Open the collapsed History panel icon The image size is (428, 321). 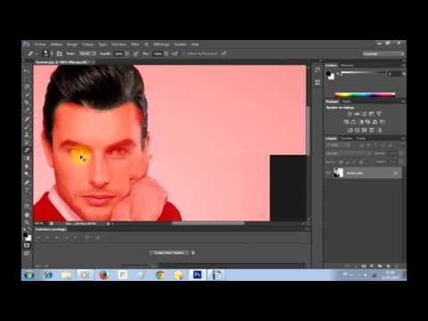[x=317, y=70]
